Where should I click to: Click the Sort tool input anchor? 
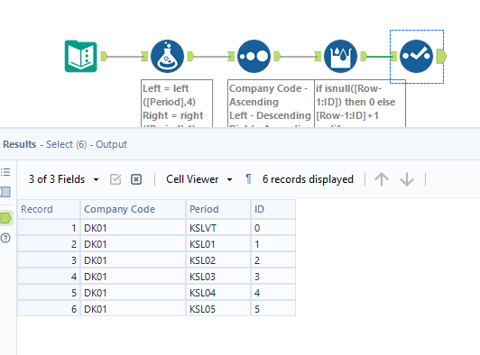coord(231,56)
